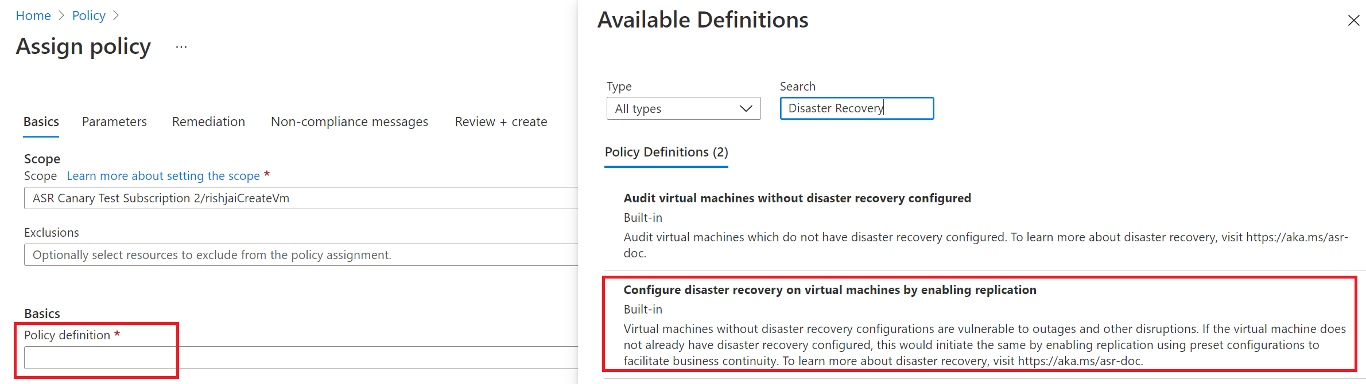Click the Policy definition input field
Screen dimensions: 1366x384
(301, 358)
